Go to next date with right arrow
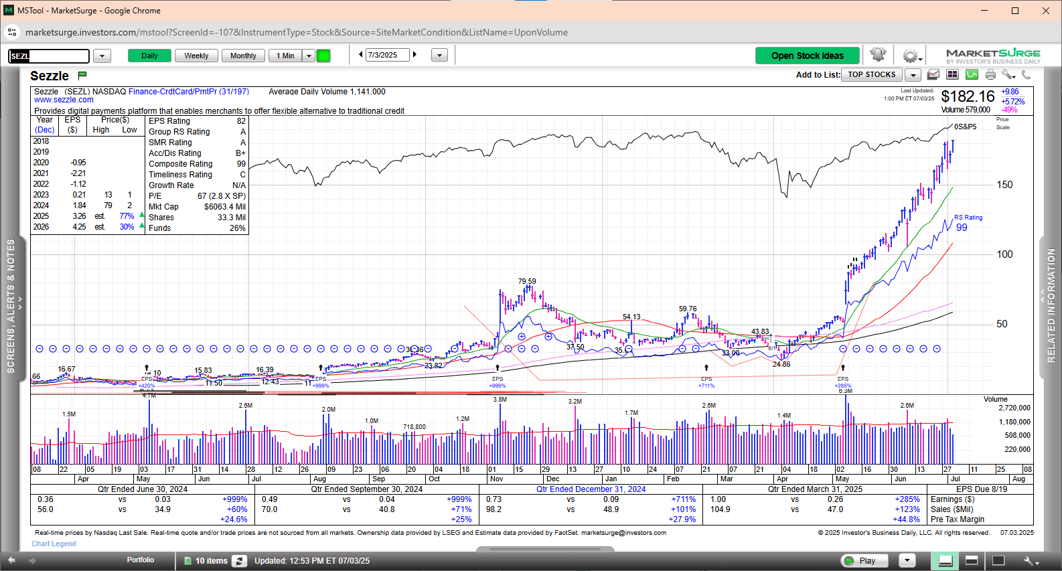The height and width of the screenshot is (571, 1062). coord(414,55)
